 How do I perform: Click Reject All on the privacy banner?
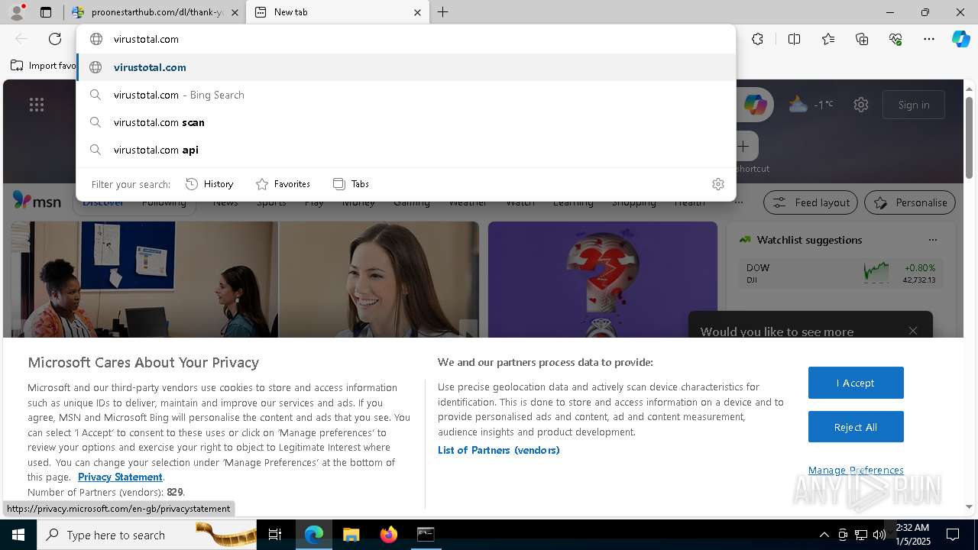click(856, 427)
